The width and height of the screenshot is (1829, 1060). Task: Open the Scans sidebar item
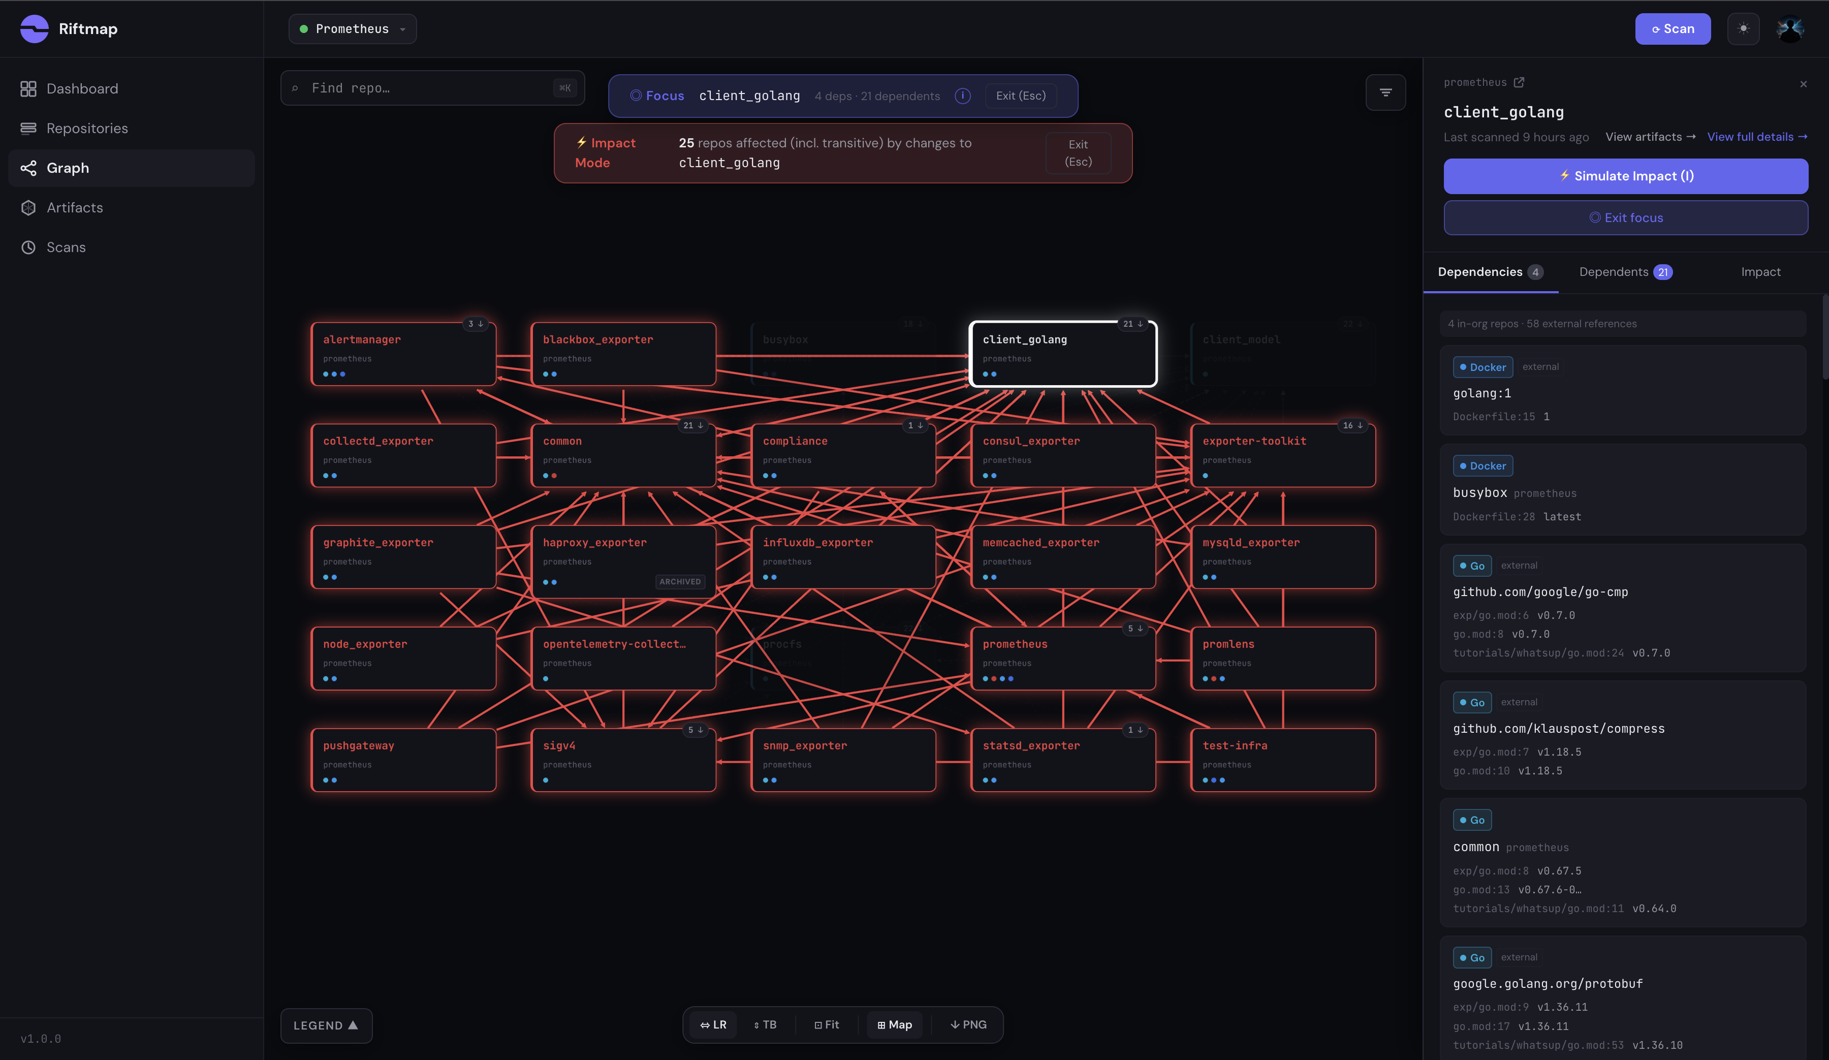(x=132, y=247)
